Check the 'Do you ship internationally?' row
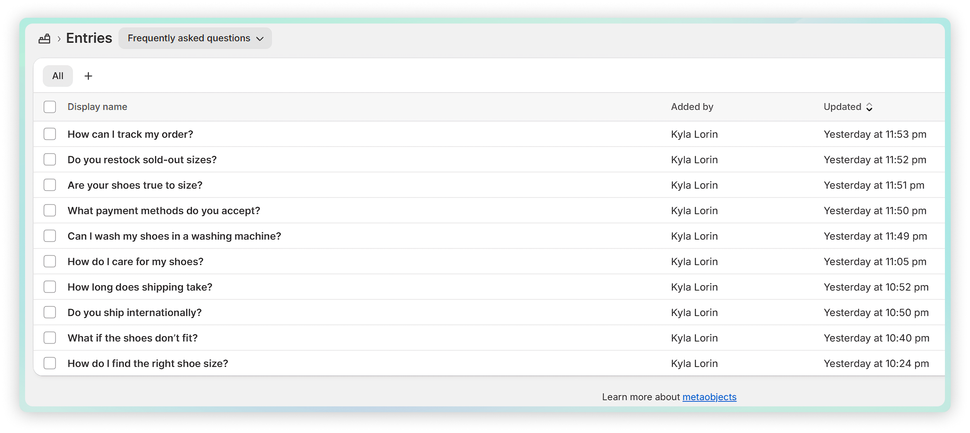 50,313
